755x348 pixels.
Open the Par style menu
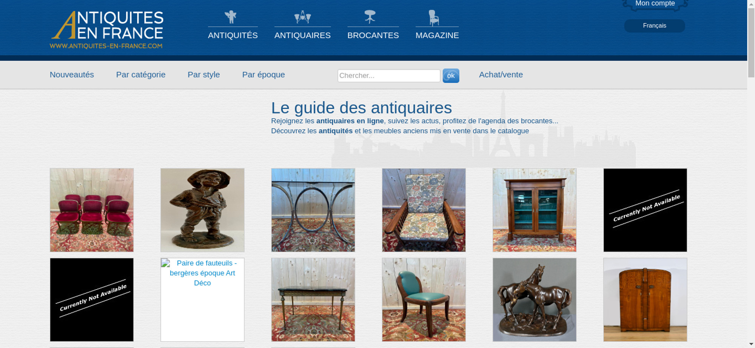click(204, 75)
